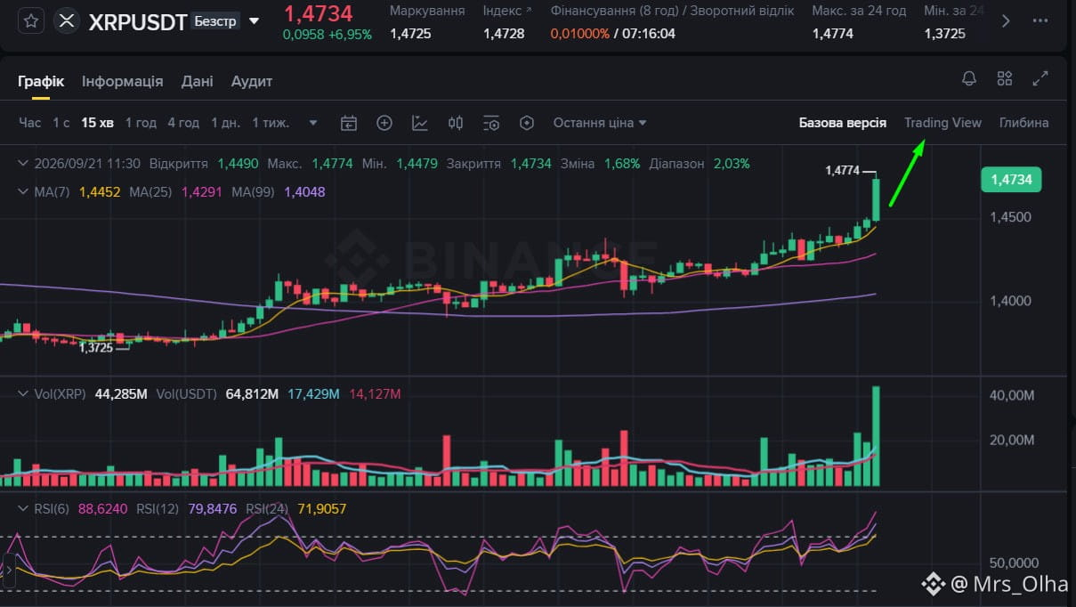This screenshot has height=607, width=1076.
Task: Open the line chart indicators icon
Action: [420, 123]
